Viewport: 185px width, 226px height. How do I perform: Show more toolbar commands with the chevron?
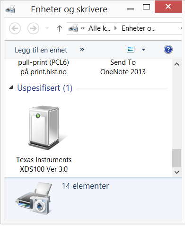[x=82, y=50]
